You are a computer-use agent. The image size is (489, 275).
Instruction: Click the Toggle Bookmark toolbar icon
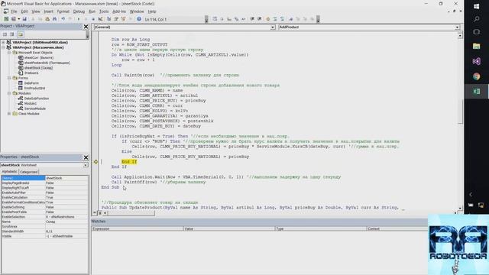[x=290, y=19]
